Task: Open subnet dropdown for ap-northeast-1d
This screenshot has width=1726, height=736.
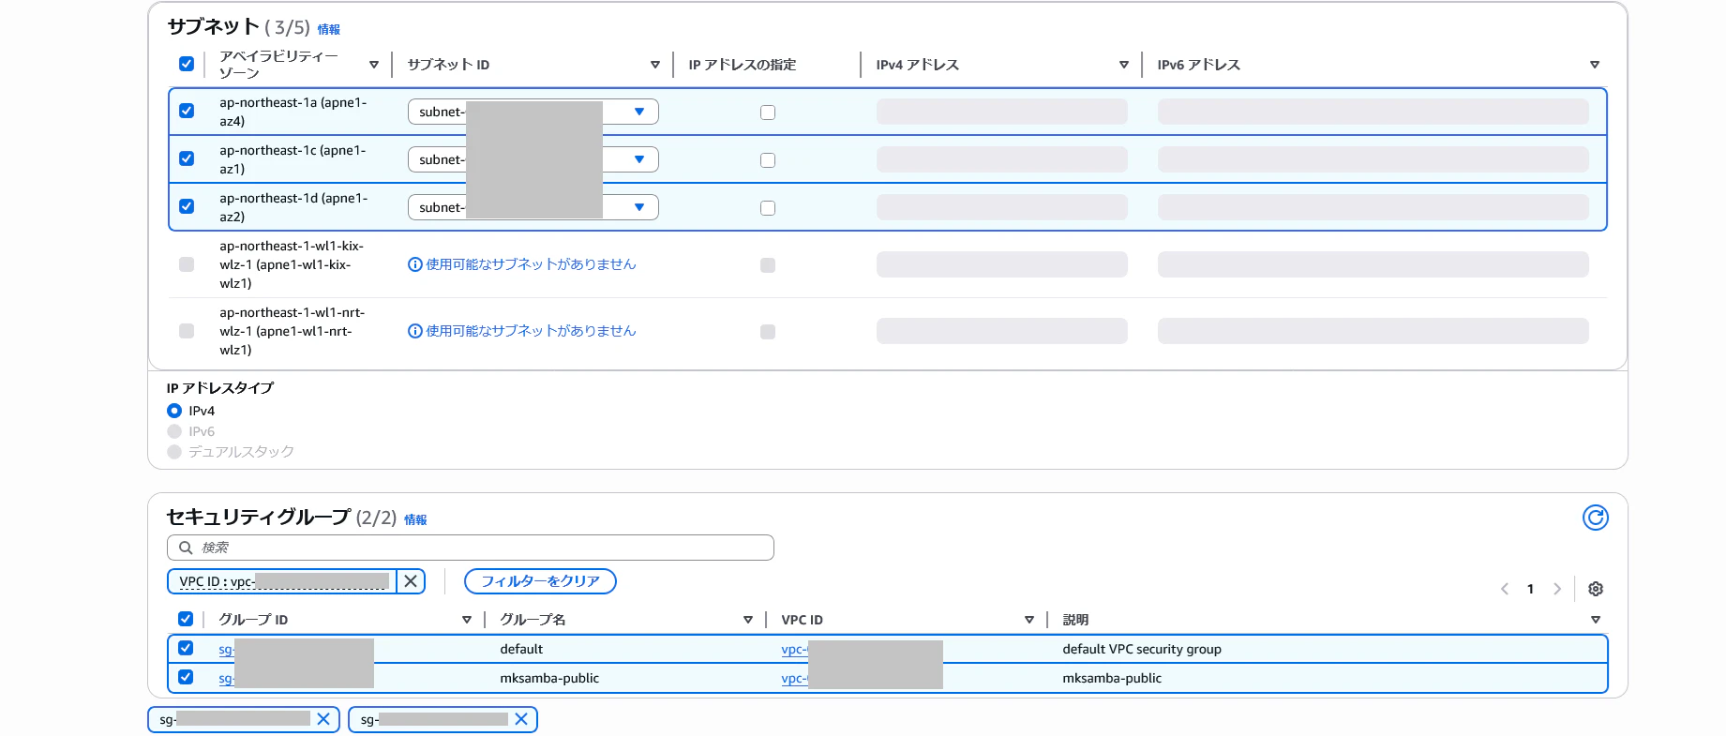Action: [533, 207]
